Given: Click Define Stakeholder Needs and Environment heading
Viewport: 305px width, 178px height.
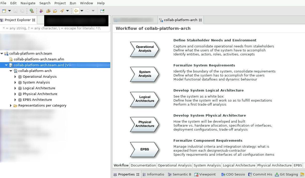Looking at the screenshot, I should tap(215, 40).
